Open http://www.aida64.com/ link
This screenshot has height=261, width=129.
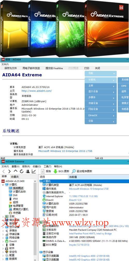point(37,91)
